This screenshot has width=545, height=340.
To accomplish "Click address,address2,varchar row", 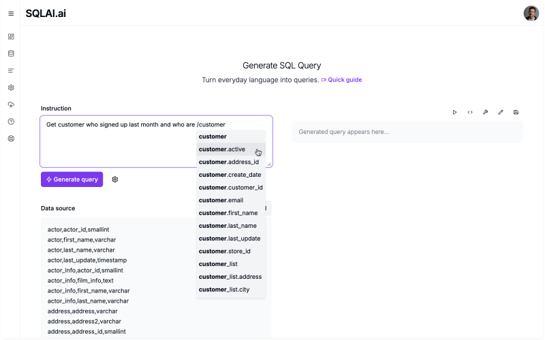I will click(84, 321).
